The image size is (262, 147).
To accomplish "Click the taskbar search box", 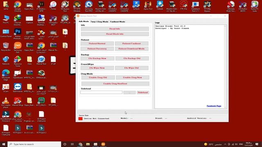I will pyautogui.click(x=34, y=144).
